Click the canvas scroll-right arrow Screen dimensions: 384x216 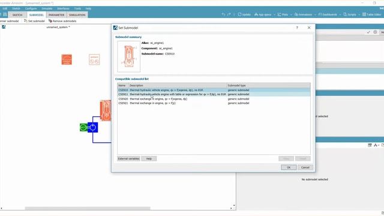[x=231, y=208]
